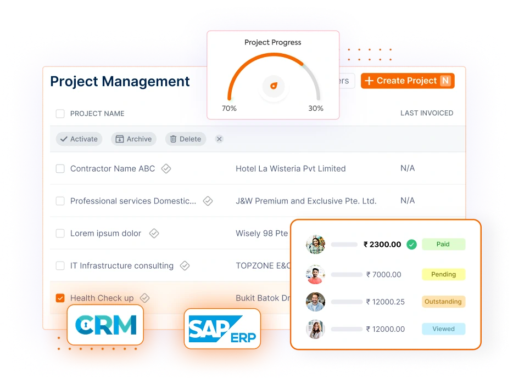This screenshot has width=513, height=379.
Task: Click the 30% remaining label
Action: pyautogui.click(x=316, y=109)
